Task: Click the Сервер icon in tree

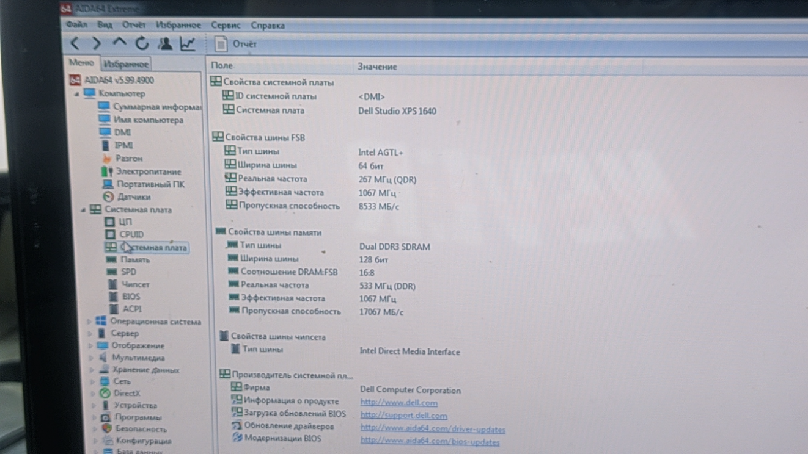Action: coord(101,334)
